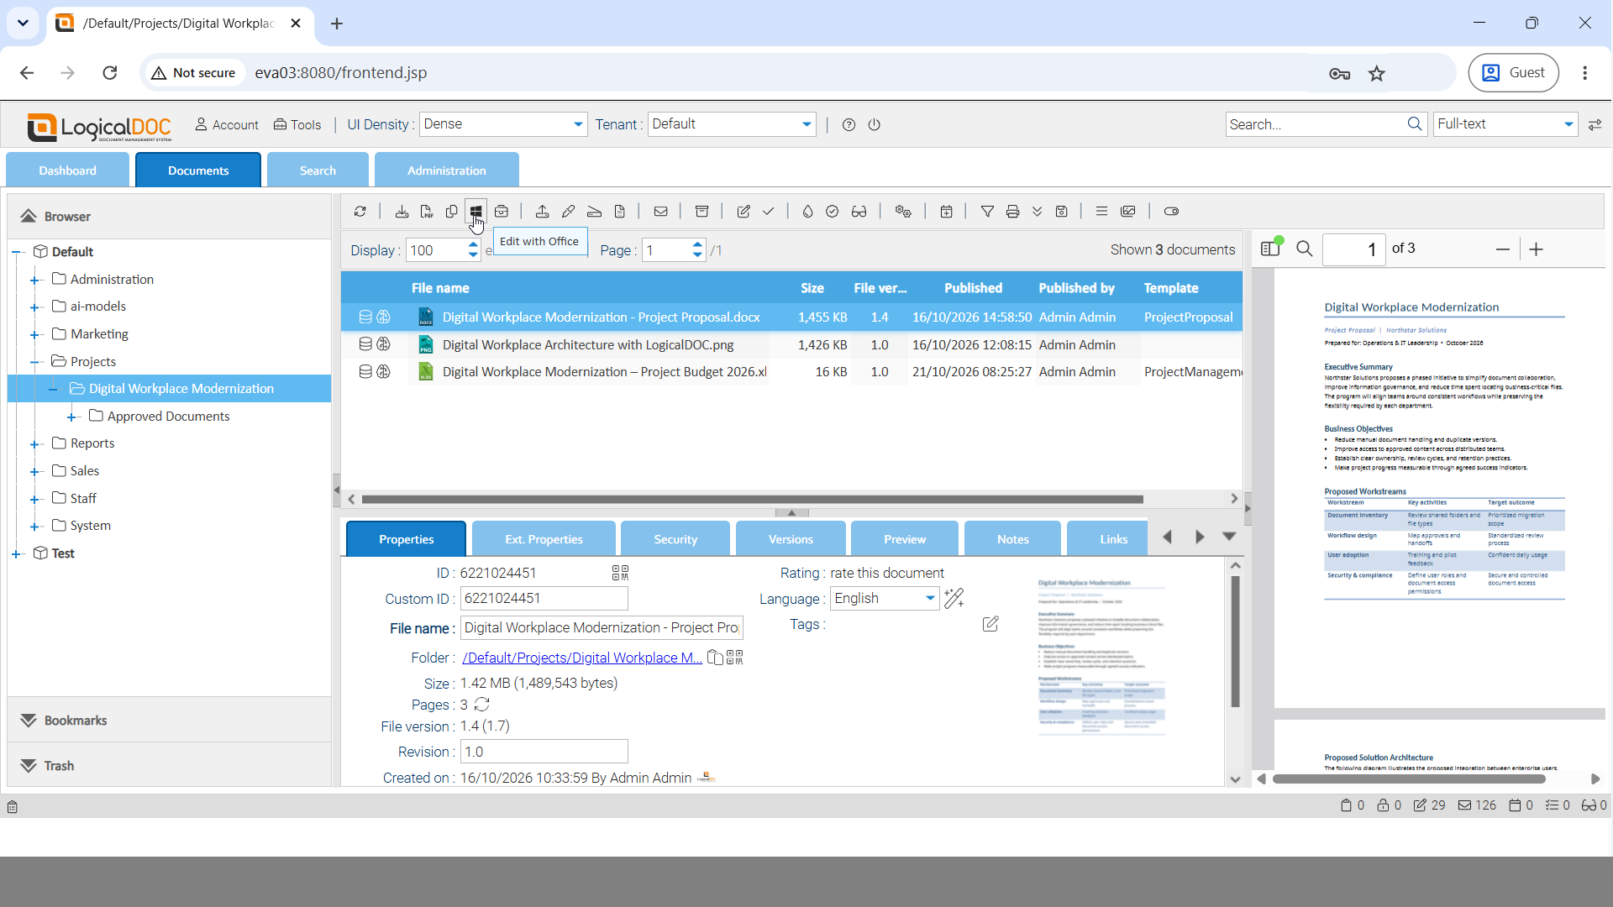Open the Versions tab
This screenshot has height=907, width=1613.
click(x=791, y=539)
